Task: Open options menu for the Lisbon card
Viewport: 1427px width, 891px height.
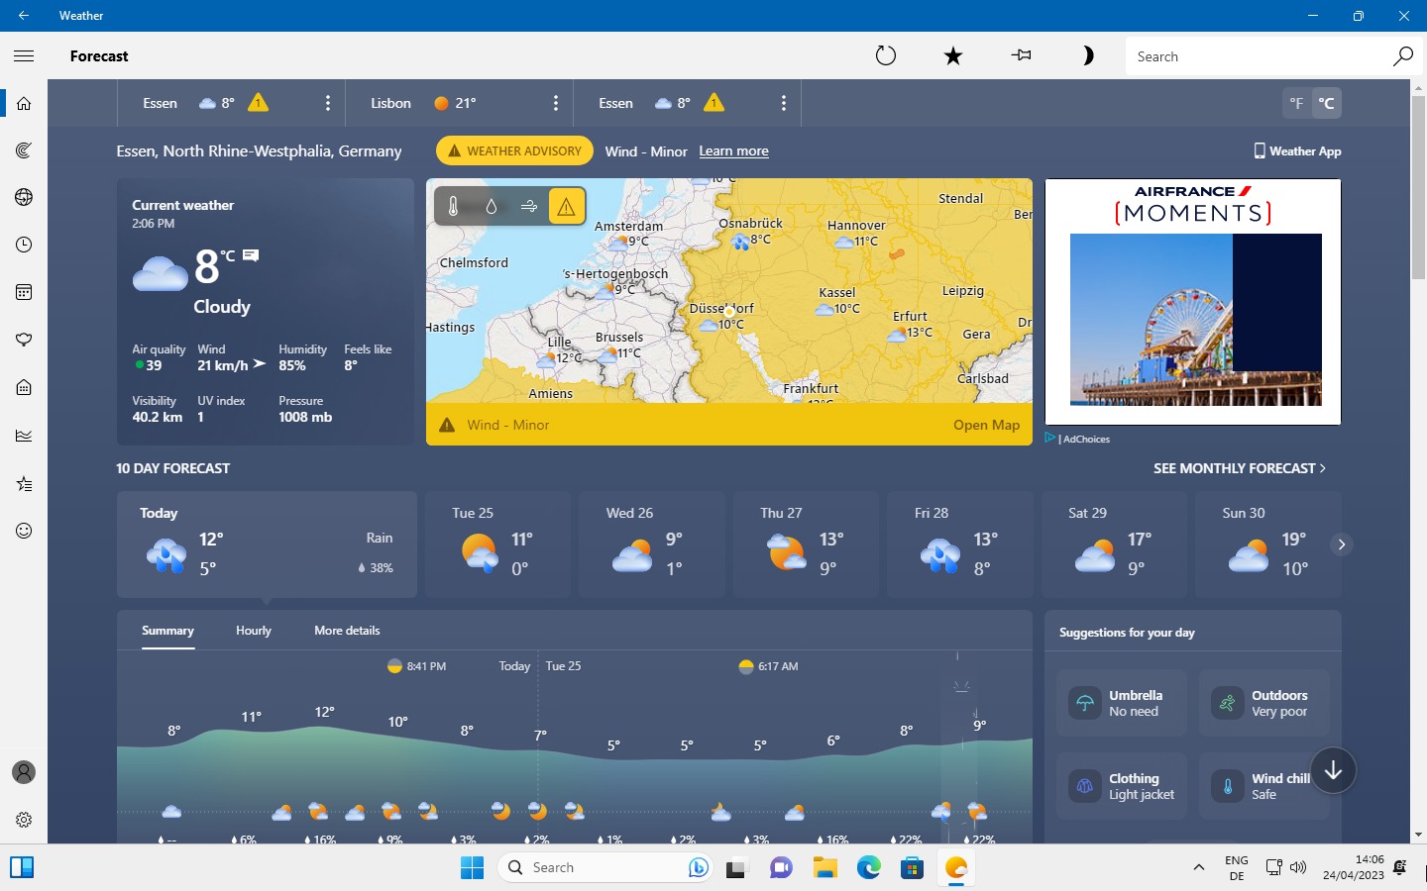Action: tap(556, 102)
